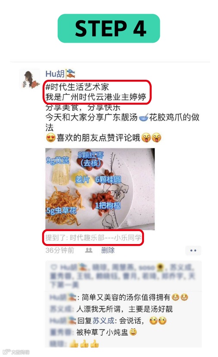Tap the 苏义成 name in the reply
This screenshot has width=218, height=357.
tap(103, 321)
